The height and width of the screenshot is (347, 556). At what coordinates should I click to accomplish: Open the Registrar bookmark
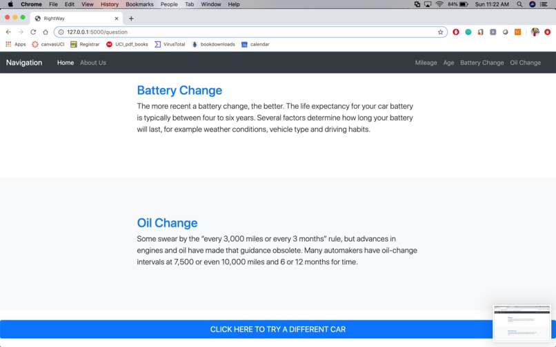tap(85, 44)
